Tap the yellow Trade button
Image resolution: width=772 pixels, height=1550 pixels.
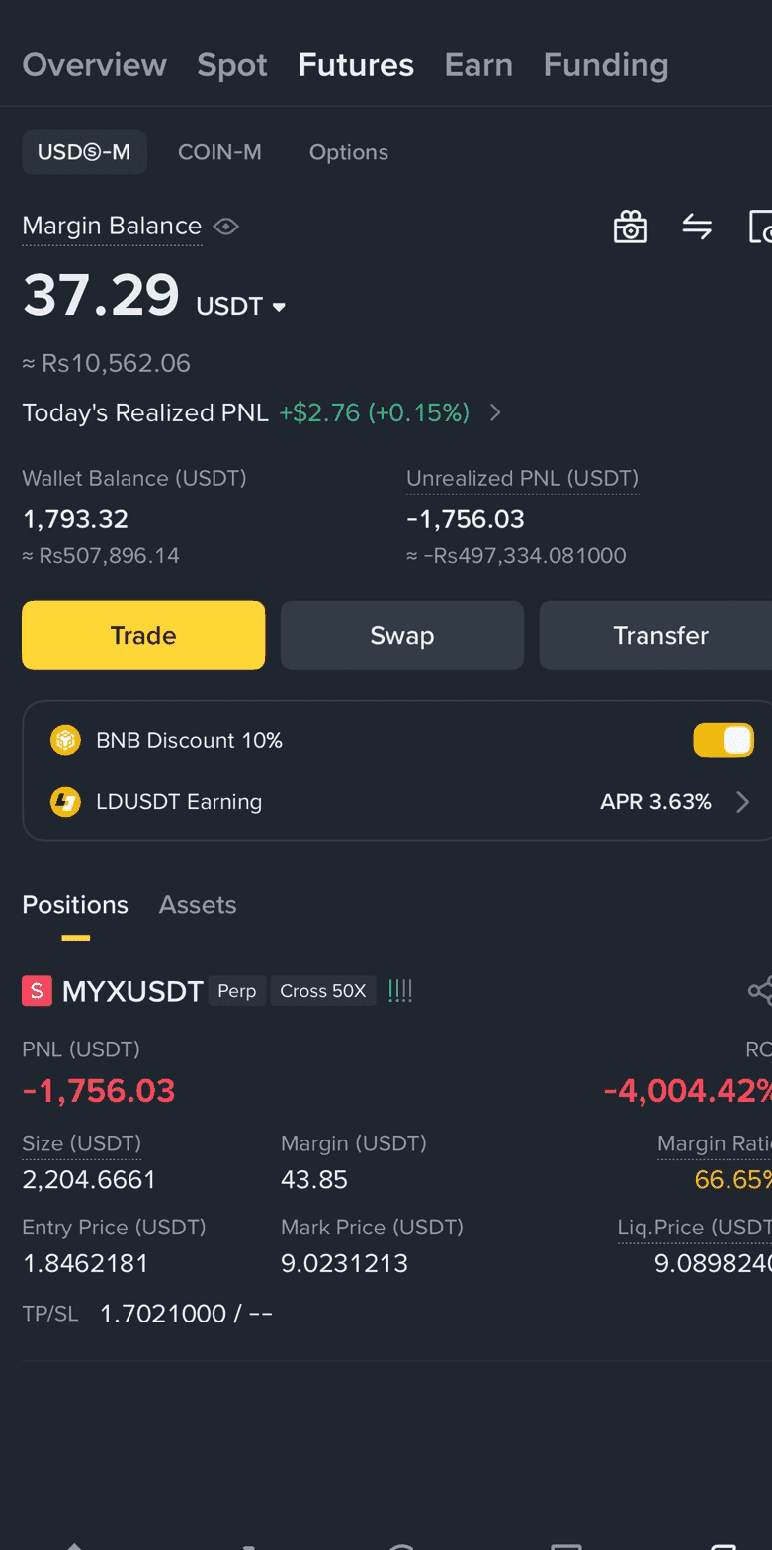tap(143, 635)
